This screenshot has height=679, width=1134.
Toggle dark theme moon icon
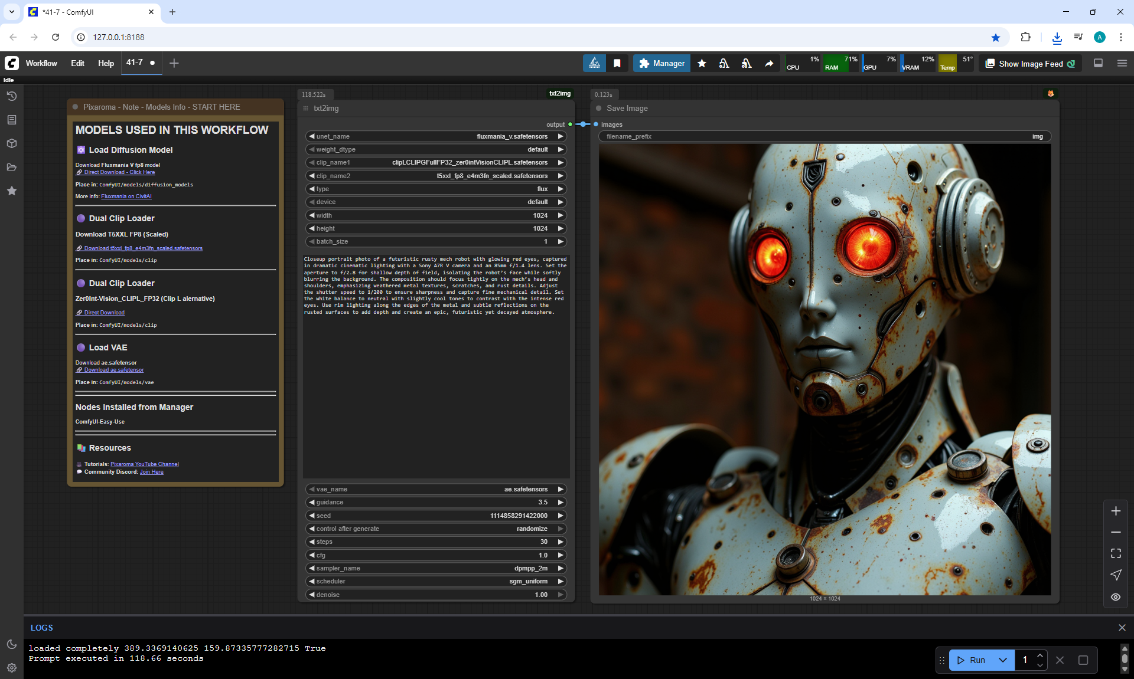pos(11,644)
